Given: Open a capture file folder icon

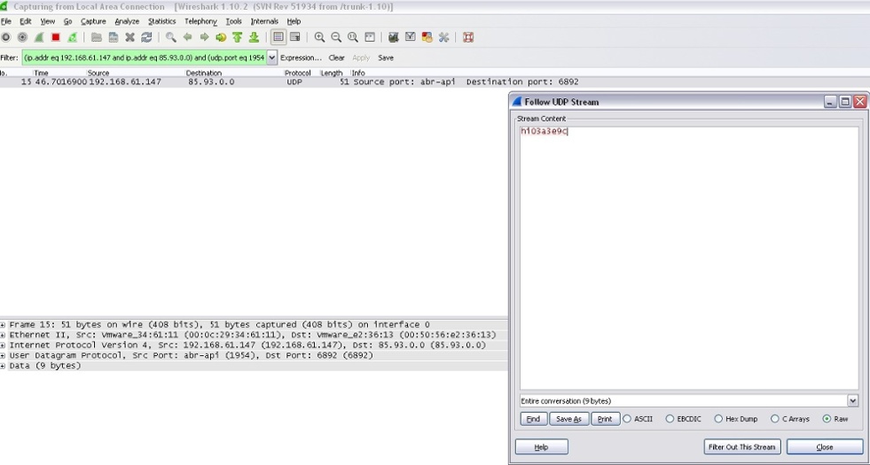Looking at the screenshot, I should (97, 37).
